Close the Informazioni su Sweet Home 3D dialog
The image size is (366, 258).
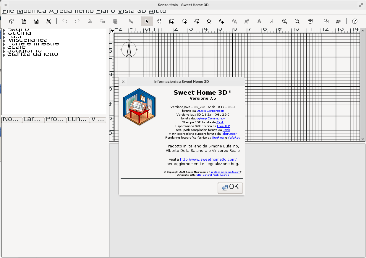[x=123, y=82]
